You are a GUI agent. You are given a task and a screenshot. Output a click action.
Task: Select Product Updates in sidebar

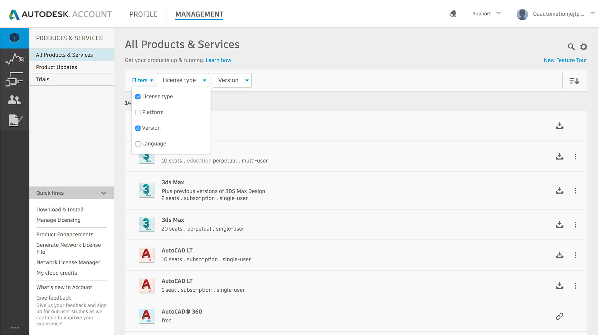(72, 67)
